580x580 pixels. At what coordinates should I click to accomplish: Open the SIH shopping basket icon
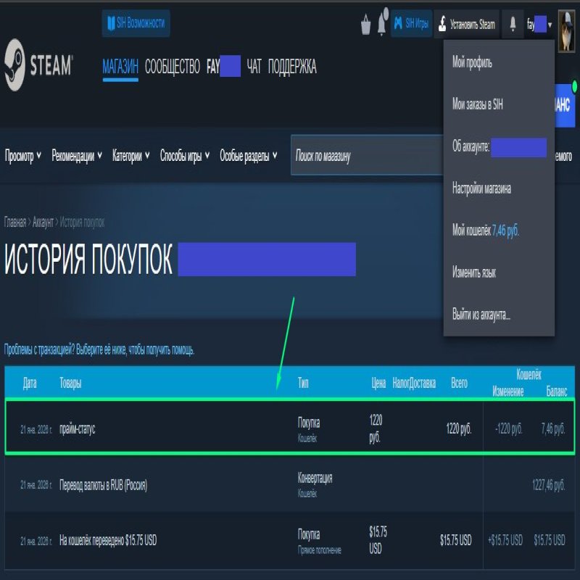366,25
